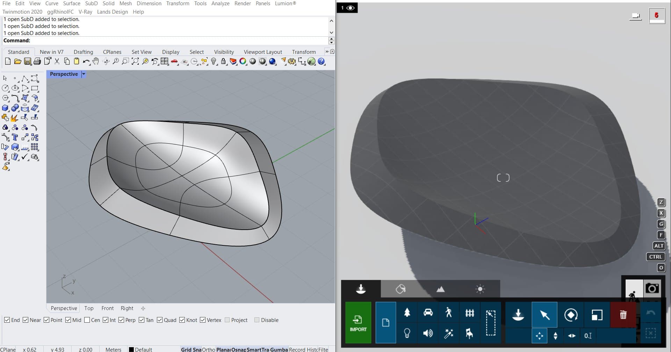Toggle the Project osnap checkbox

(x=227, y=320)
